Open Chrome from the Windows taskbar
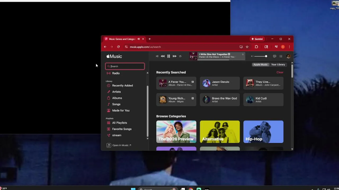Screen dimensions: 339x190 [191, 189]
